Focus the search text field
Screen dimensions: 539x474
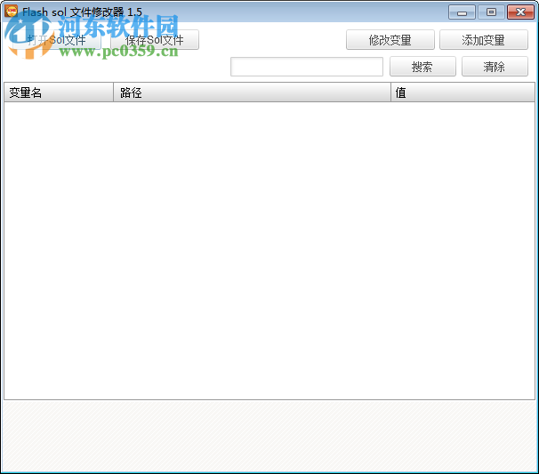tap(307, 67)
